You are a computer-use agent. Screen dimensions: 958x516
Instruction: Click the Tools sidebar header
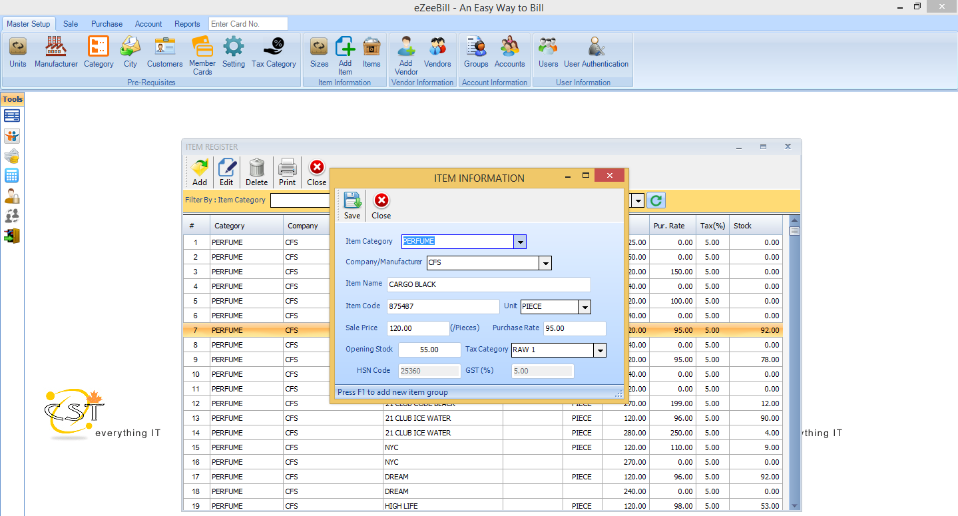pos(12,99)
